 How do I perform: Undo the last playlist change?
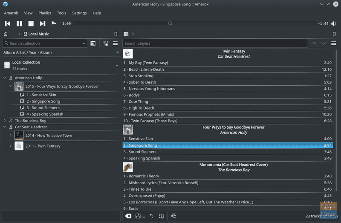click(151, 216)
